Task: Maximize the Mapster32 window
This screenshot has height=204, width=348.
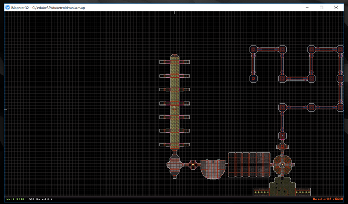Action: point(321,8)
